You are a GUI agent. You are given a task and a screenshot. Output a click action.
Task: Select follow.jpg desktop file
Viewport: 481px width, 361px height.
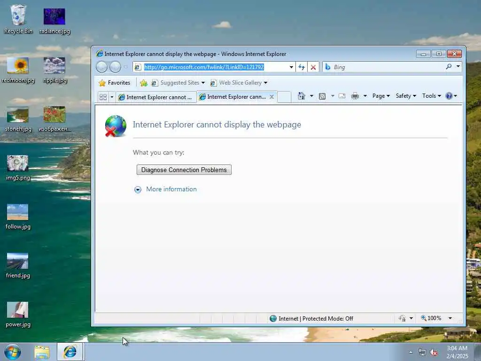[x=18, y=216]
